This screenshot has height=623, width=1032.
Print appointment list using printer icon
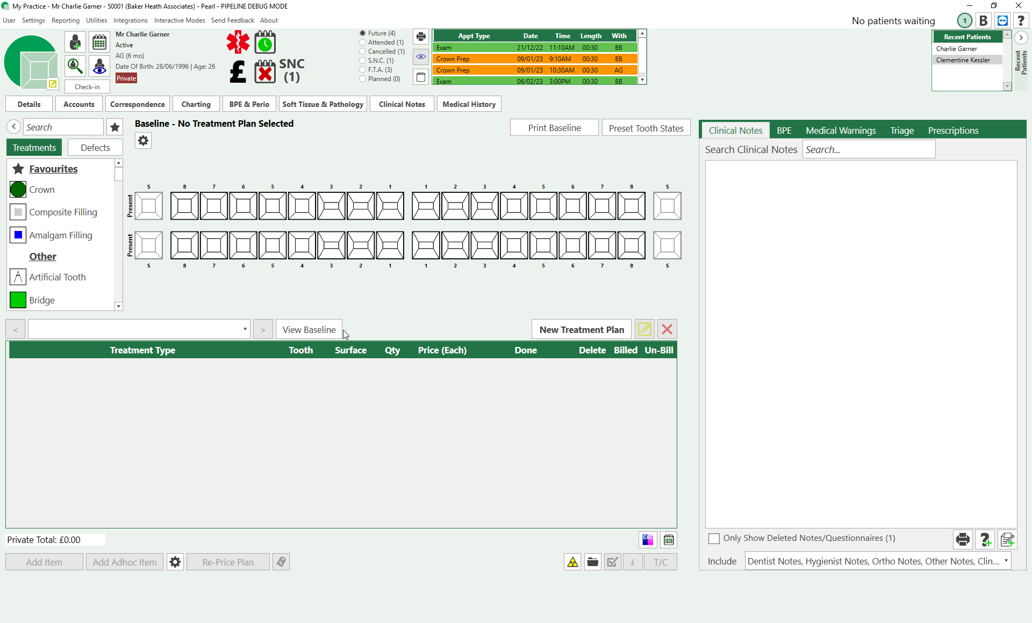coord(421,37)
